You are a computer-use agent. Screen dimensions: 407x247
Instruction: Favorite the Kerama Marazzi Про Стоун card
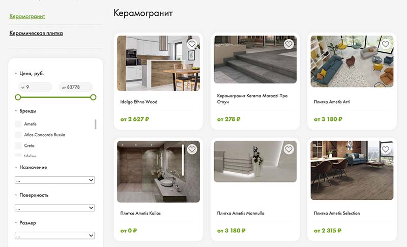[x=288, y=44]
